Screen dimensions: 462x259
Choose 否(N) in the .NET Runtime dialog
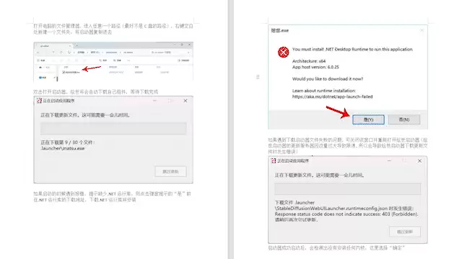(404, 119)
